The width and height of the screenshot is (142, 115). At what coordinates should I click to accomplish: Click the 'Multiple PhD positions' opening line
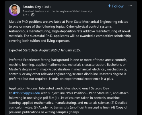click(69, 22)
